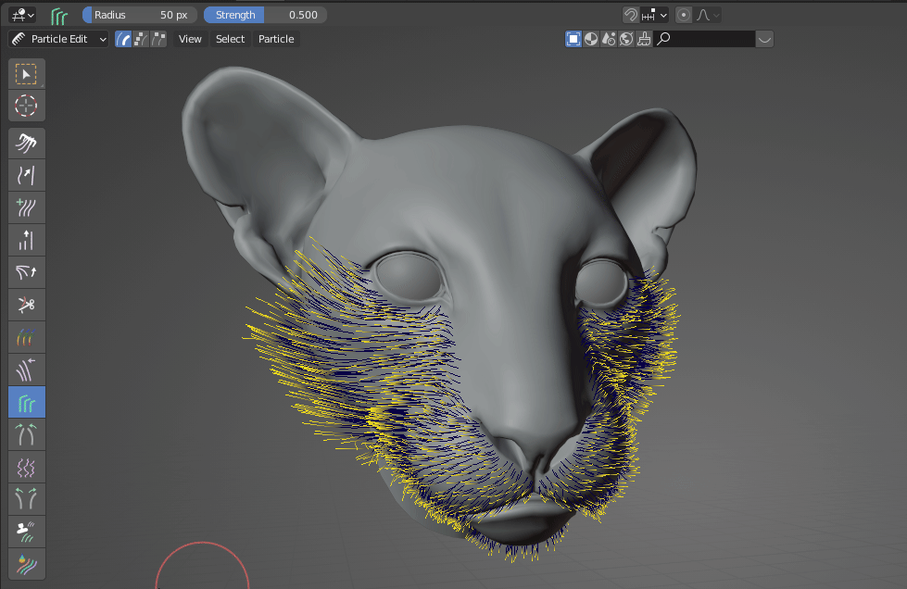This screenshot has width=907, height=589.
Task: Click the active green bent-strands tool
Action: pos(27,402)
